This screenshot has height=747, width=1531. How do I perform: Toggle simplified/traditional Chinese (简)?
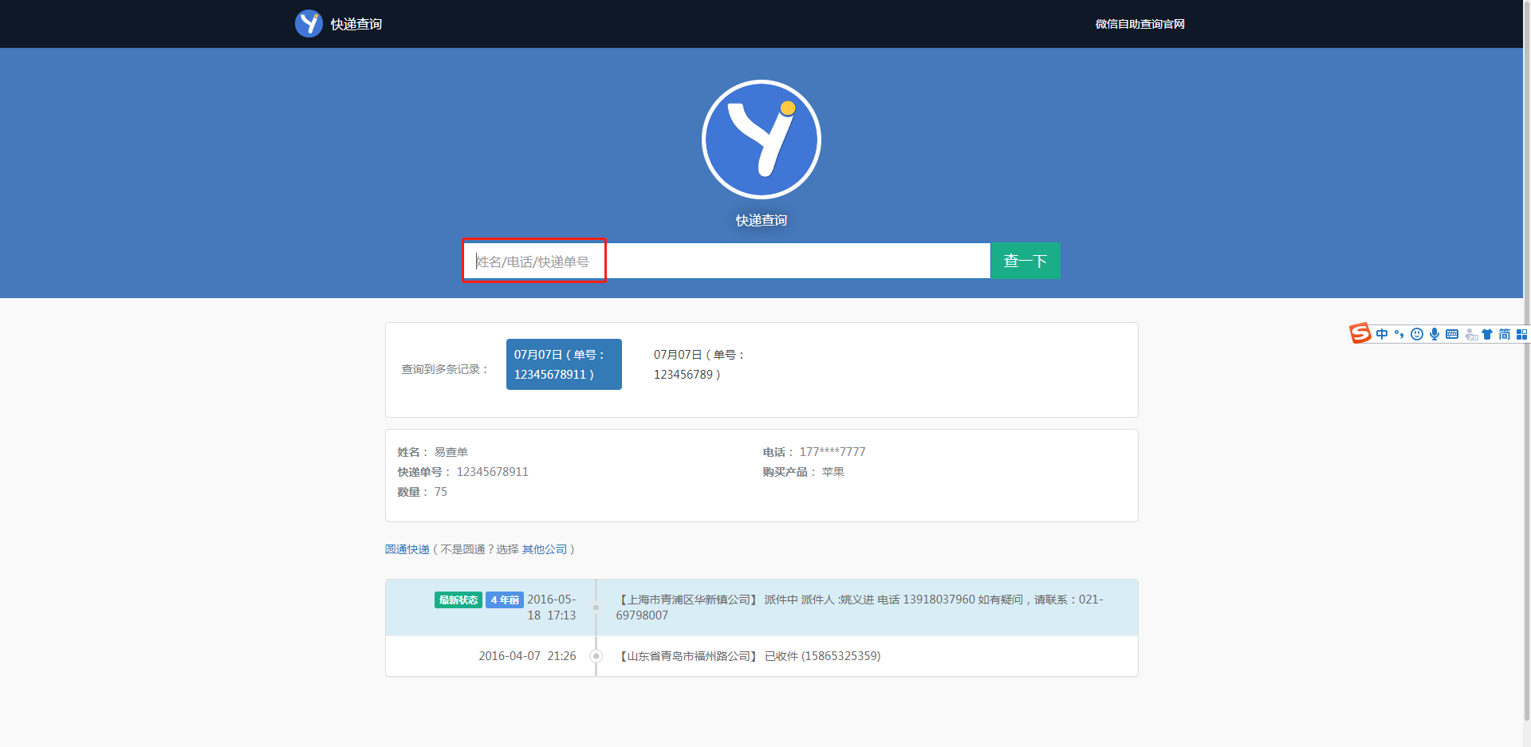tap(1505, 334)
